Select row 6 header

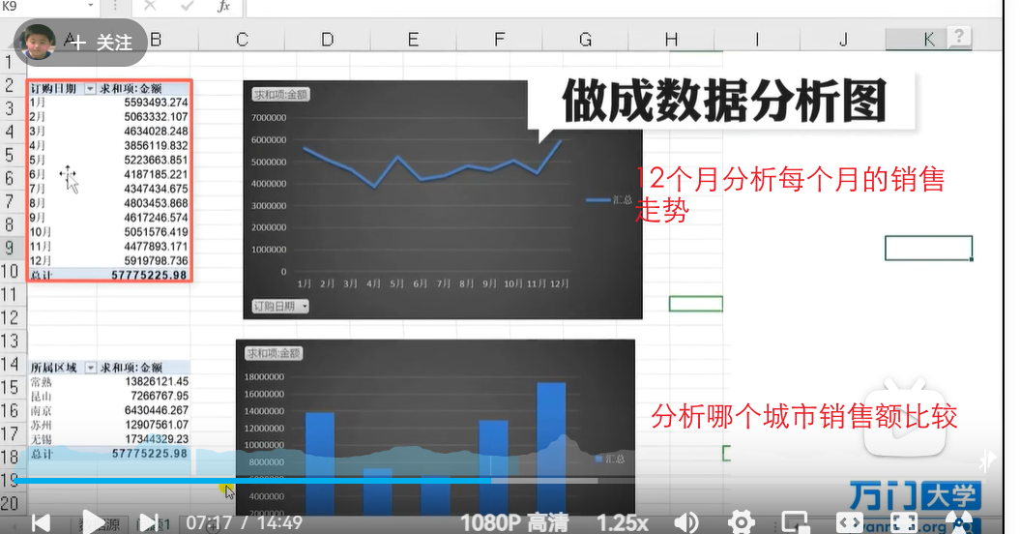(x=9, y=178)
